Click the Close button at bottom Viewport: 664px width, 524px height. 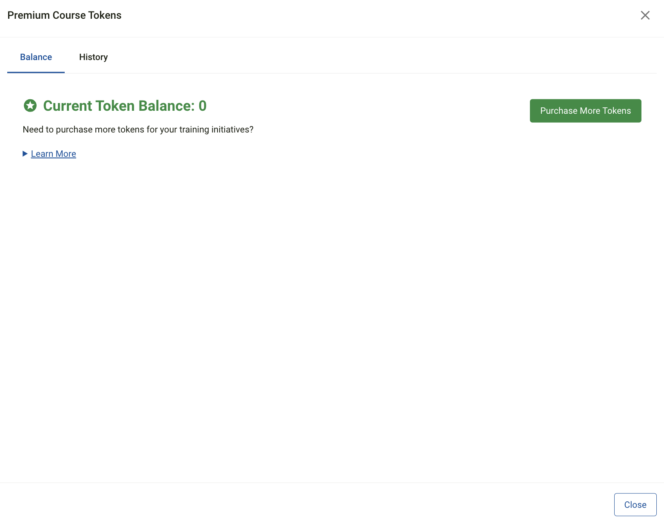pyautogui.click(x=635, y=505)
